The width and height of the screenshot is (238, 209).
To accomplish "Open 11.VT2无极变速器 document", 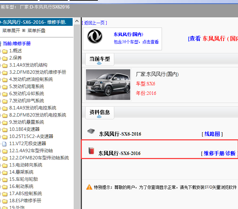I will (x=28, y=143).
